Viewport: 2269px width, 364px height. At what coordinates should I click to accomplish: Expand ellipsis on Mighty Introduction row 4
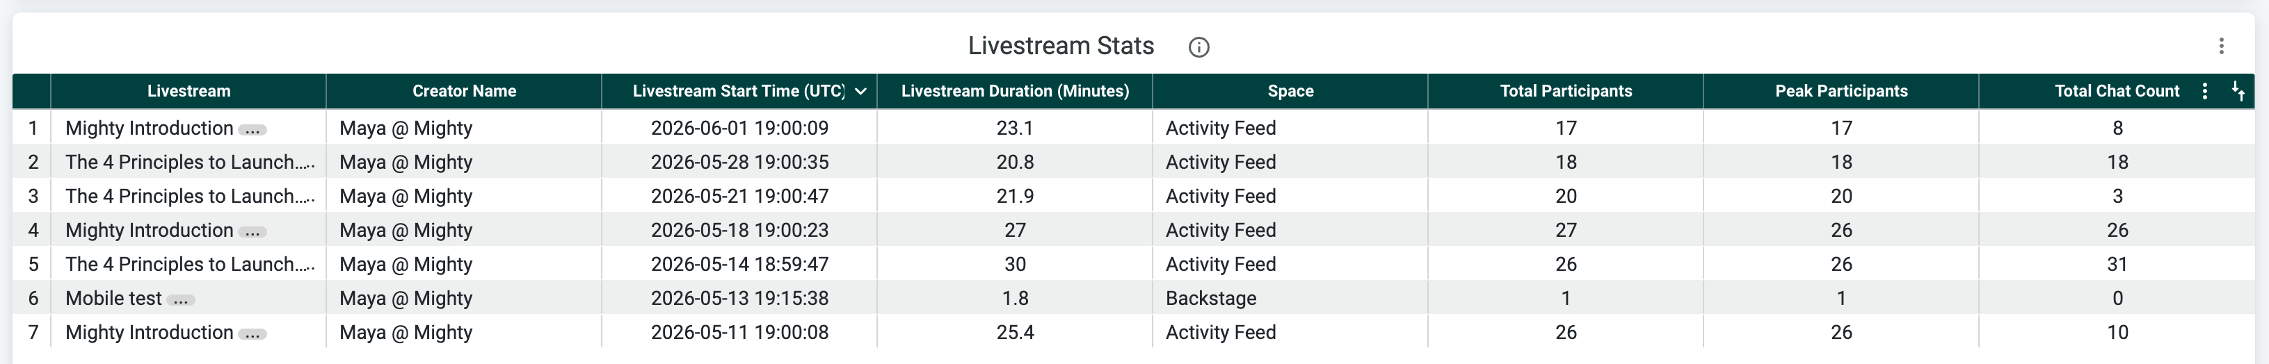(252, 231)
